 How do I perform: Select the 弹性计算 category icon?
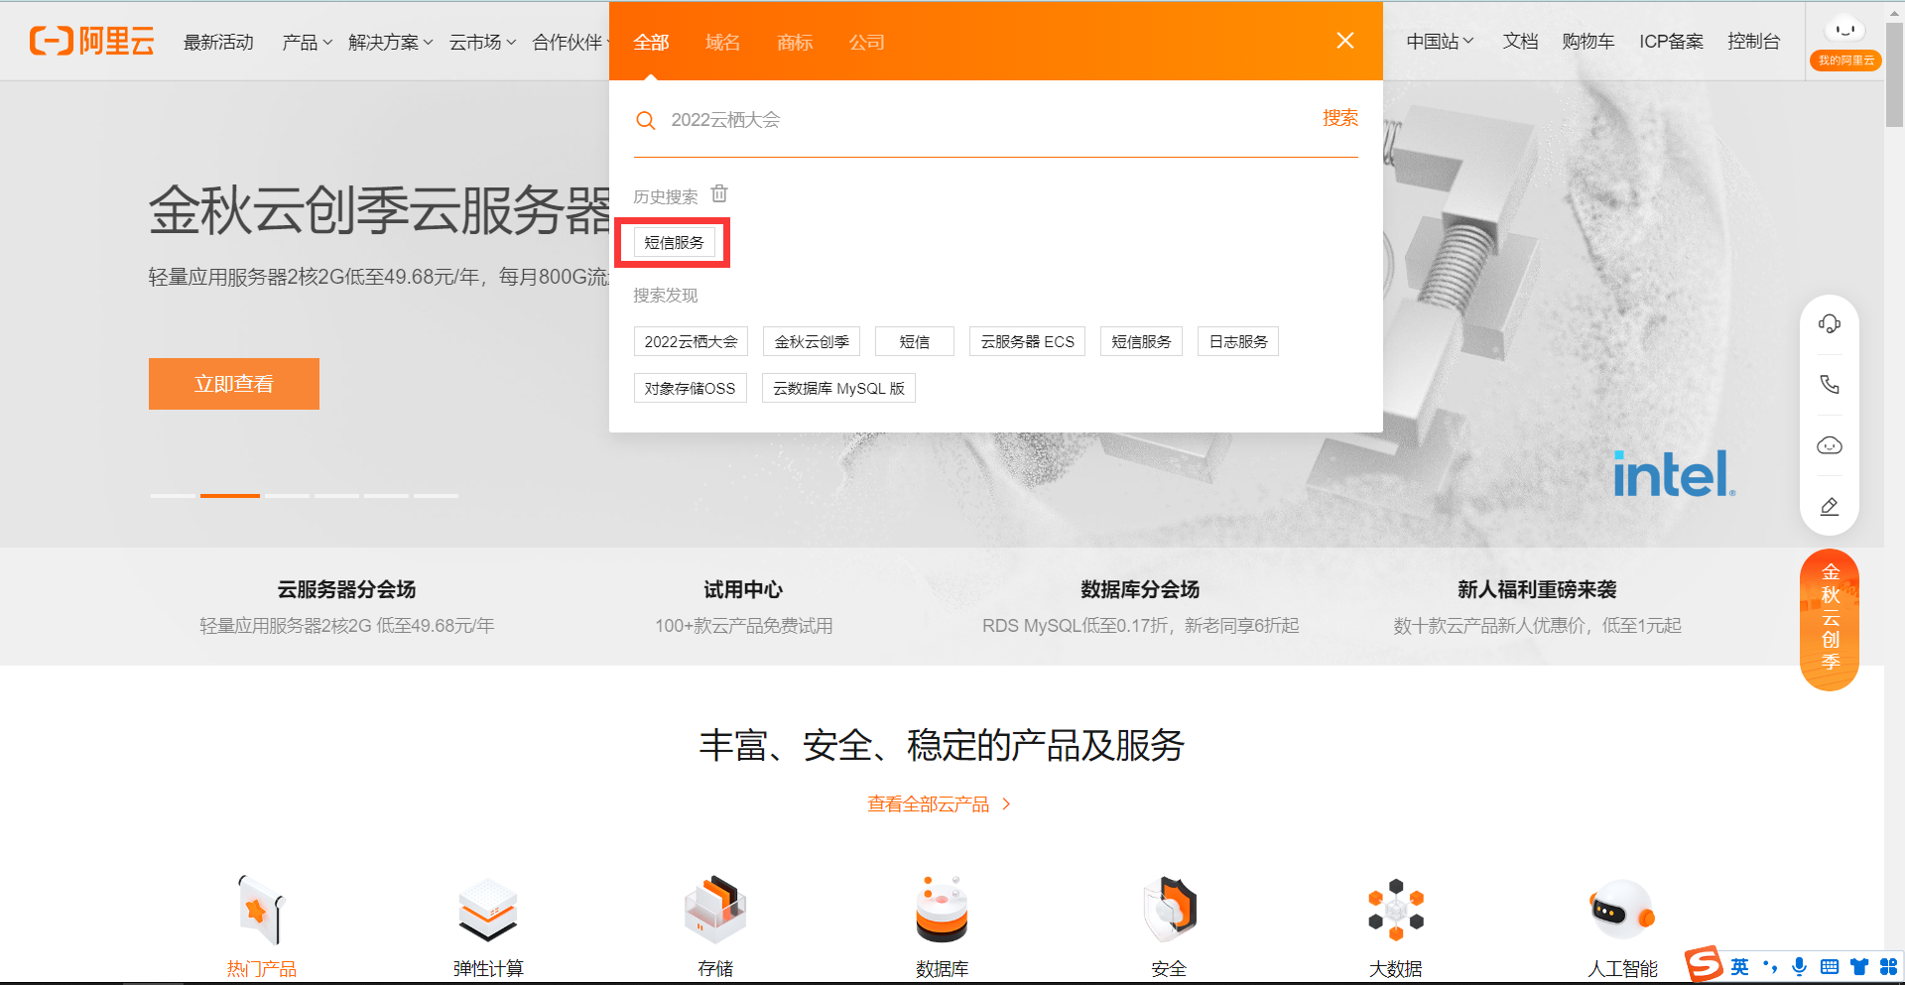click(488, 910)
